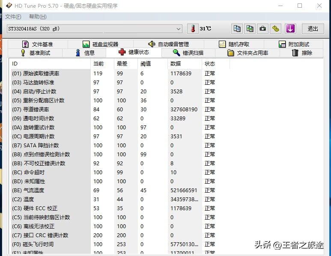331x256 pixels.
Task: Switch to the 自动噪音管理 tab
Action: point(168,45)
